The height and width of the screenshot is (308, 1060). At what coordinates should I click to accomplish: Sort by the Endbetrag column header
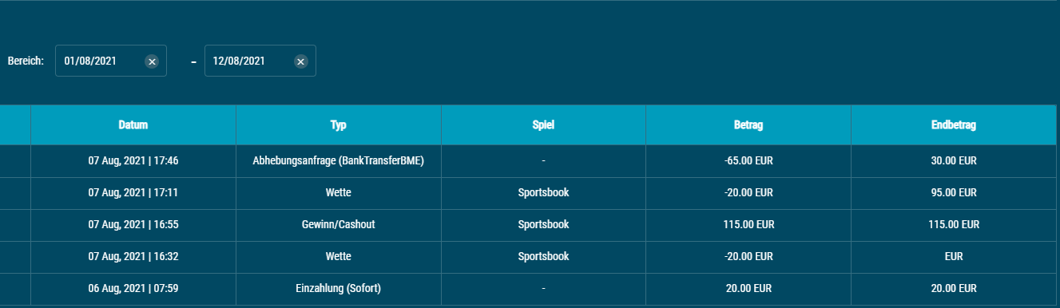[x=955, y=125]
